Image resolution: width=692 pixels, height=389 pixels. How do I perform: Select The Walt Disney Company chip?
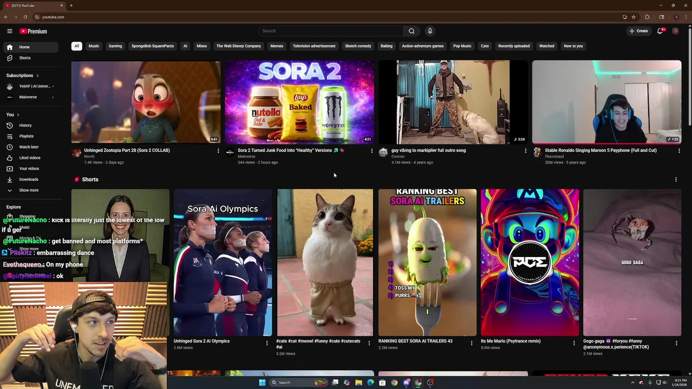click(238, 46)
